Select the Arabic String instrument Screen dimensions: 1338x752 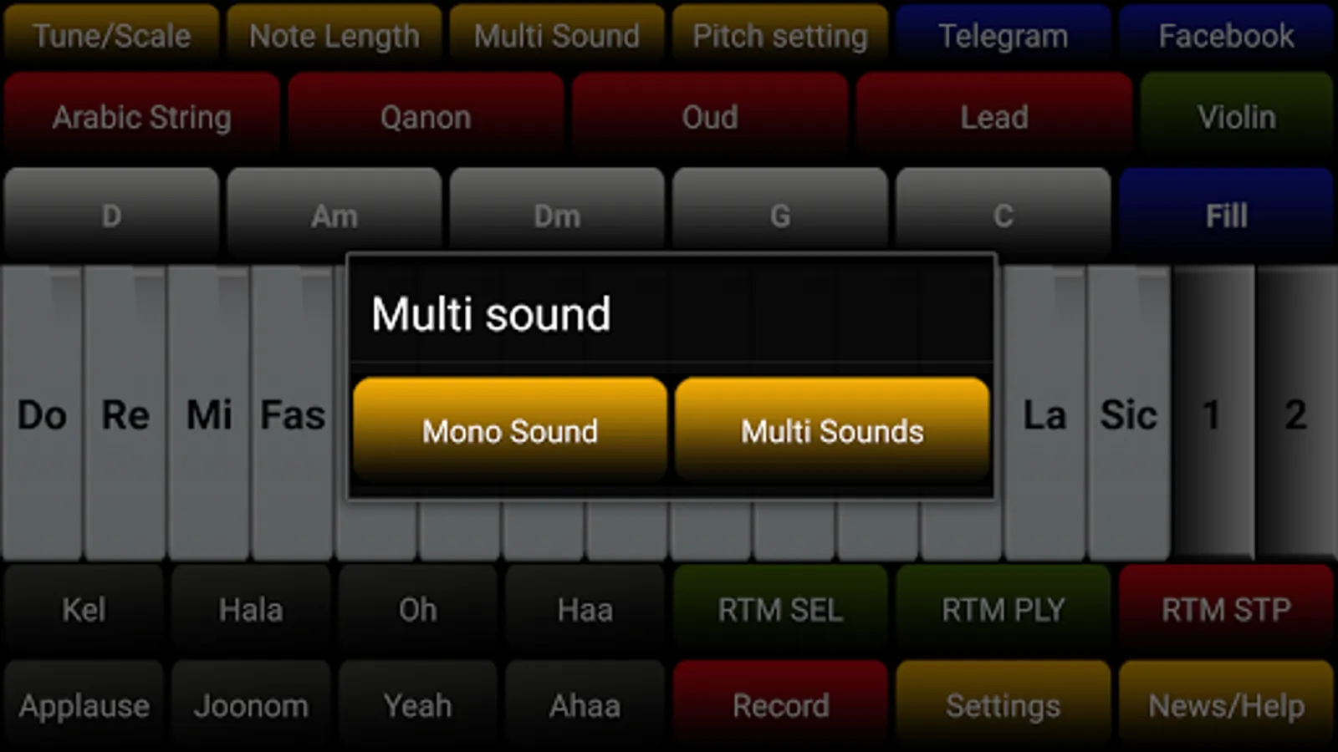tap(141, 117)
